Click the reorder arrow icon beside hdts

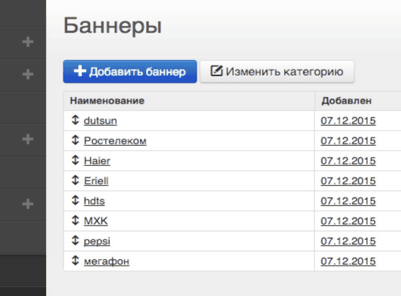75,200
